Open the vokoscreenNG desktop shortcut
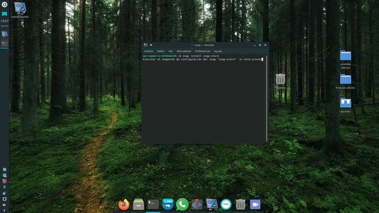379x213 pixels. 20,10
